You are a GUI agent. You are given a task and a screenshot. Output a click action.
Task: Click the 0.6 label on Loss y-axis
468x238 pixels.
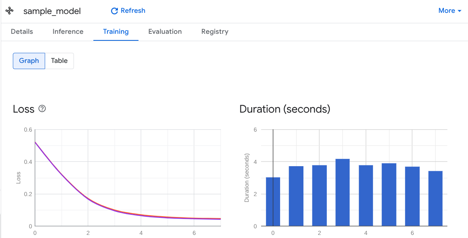pos(28,130)
